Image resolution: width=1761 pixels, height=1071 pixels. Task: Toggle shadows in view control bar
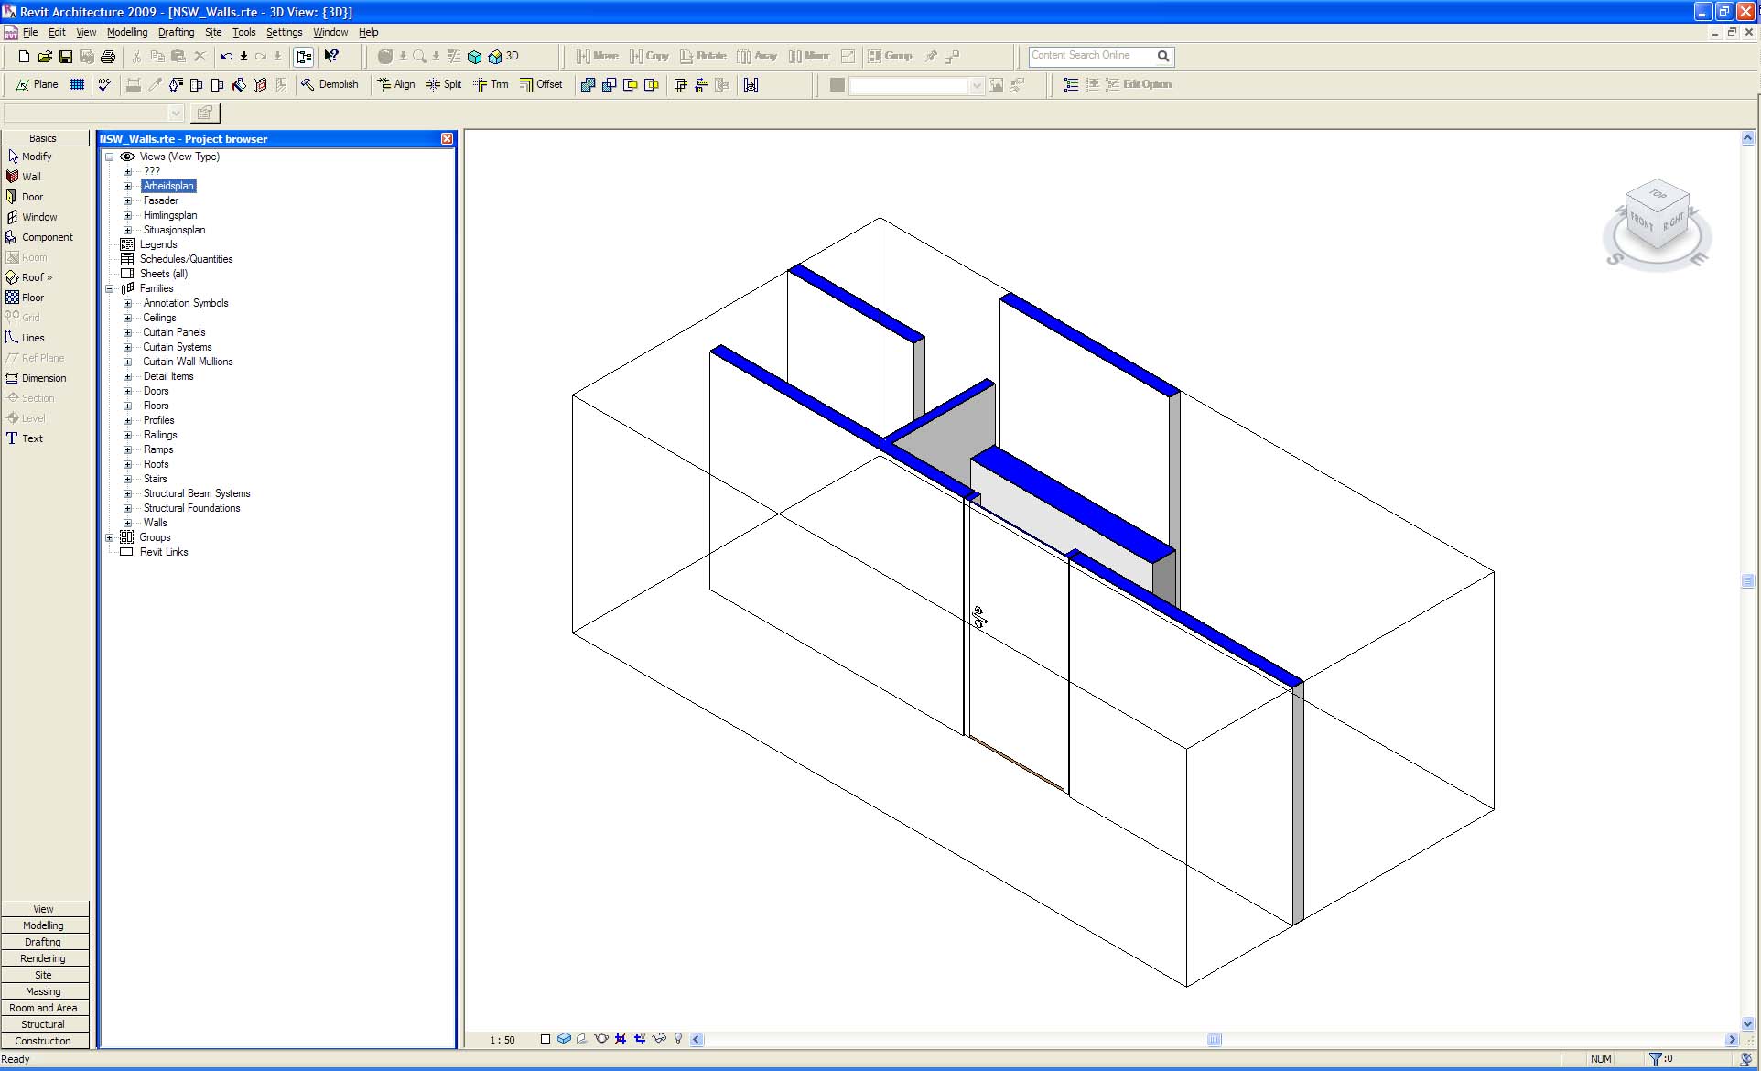(x=582, y=1039)
